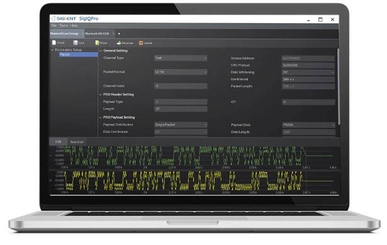Open the Help menu

74,25
